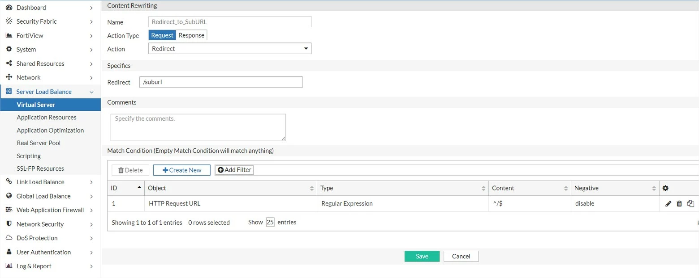Open table column settings gear
Screen dimensions: 699x278
665,188
